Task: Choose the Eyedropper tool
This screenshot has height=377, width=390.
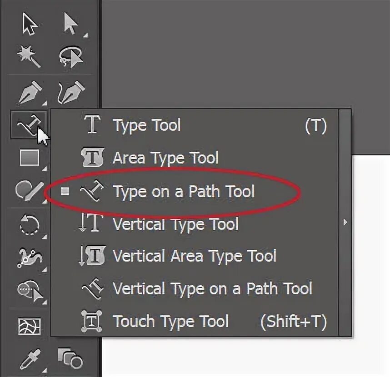Action: (x=30, y=359)
